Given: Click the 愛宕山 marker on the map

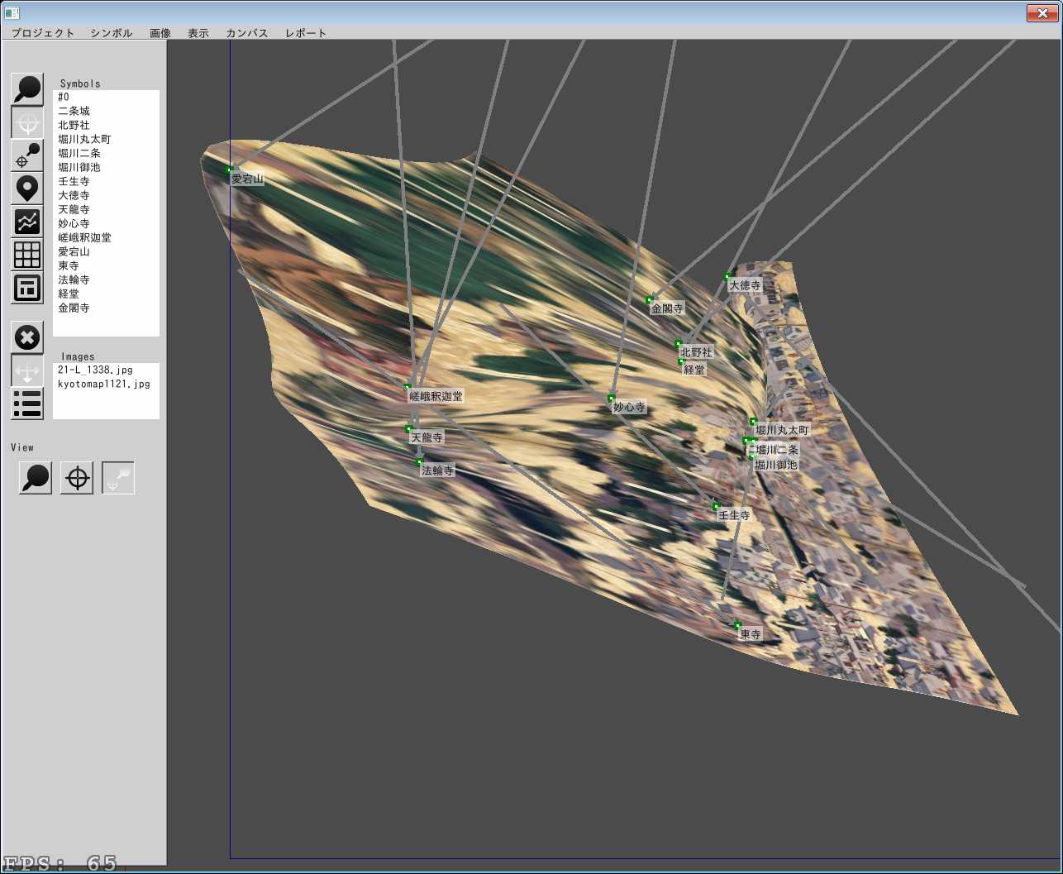Looking at the screenshot, I should (x=230, y=170).
